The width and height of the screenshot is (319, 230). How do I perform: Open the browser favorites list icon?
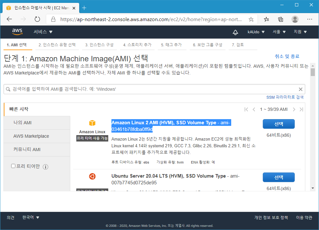click(266, 19)
